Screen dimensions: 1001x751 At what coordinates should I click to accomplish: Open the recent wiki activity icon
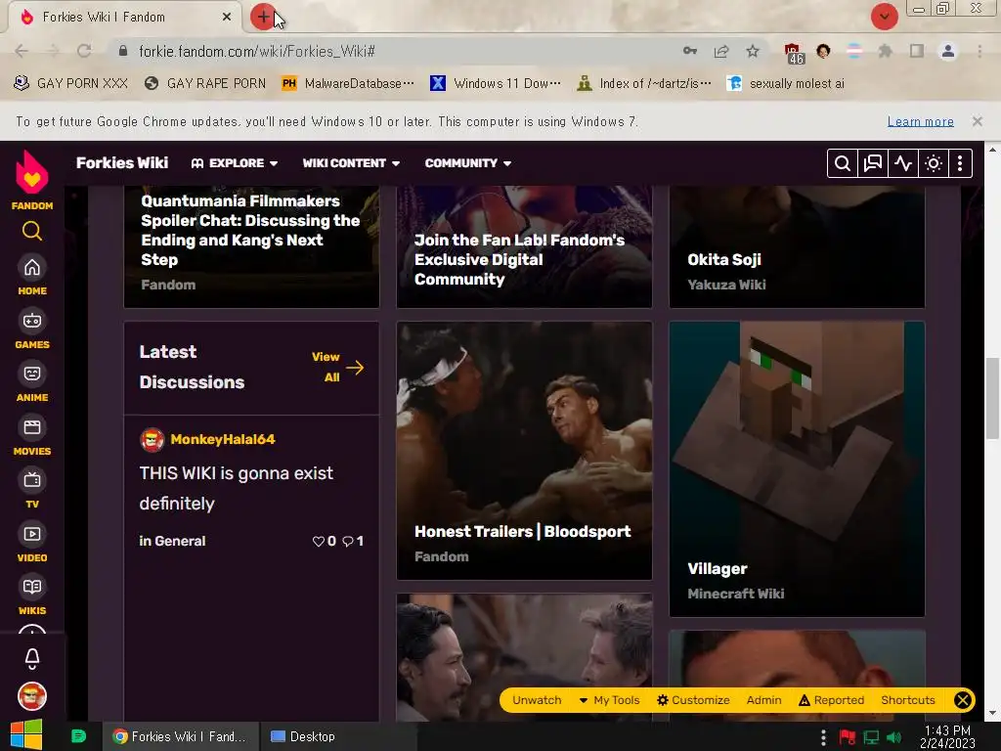(902, 163)
